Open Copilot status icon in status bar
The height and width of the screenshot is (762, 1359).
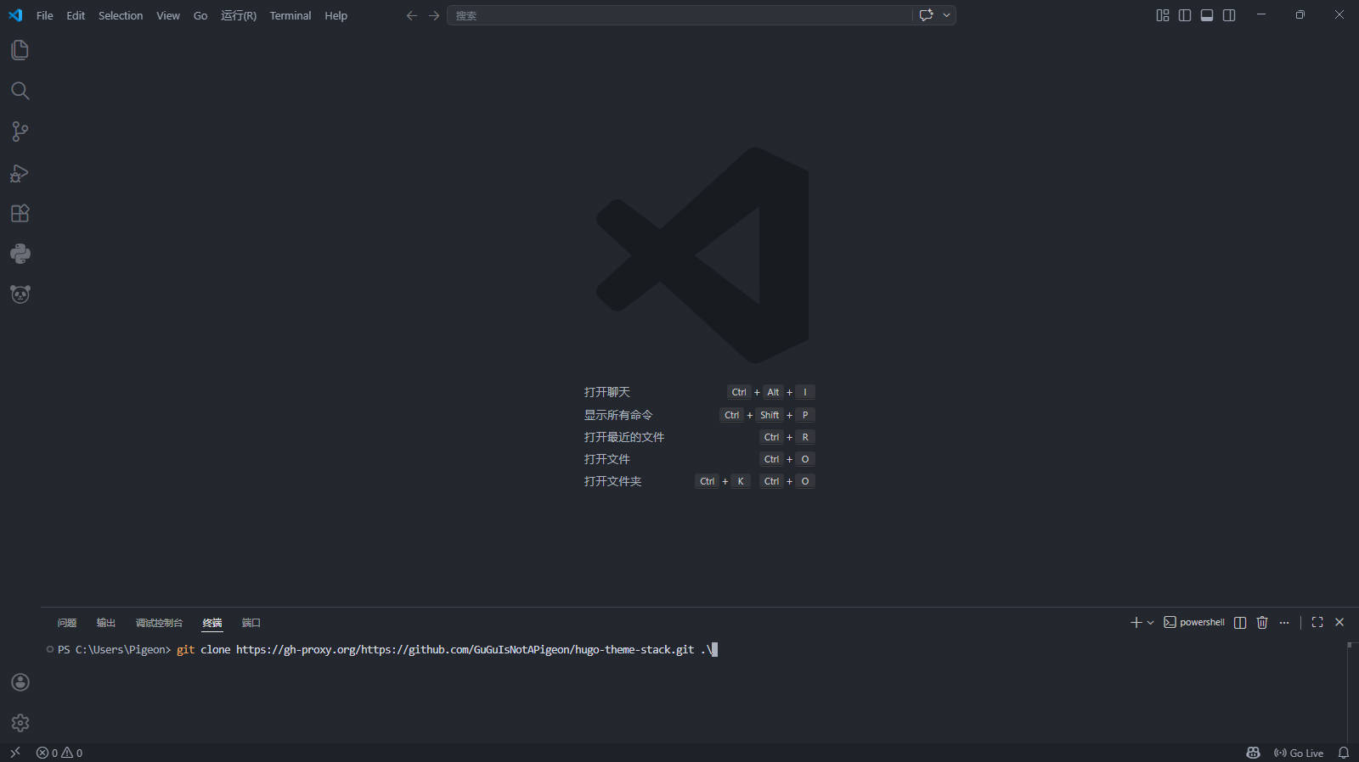(x=1253, y=753)
